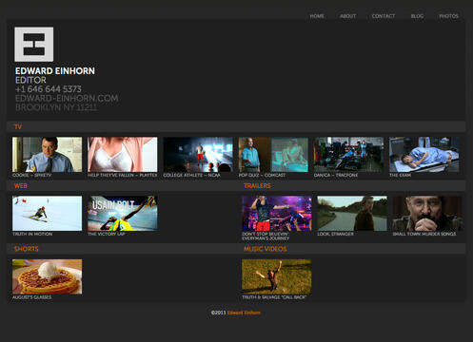Click the EDITOR title text

[30, 80]
